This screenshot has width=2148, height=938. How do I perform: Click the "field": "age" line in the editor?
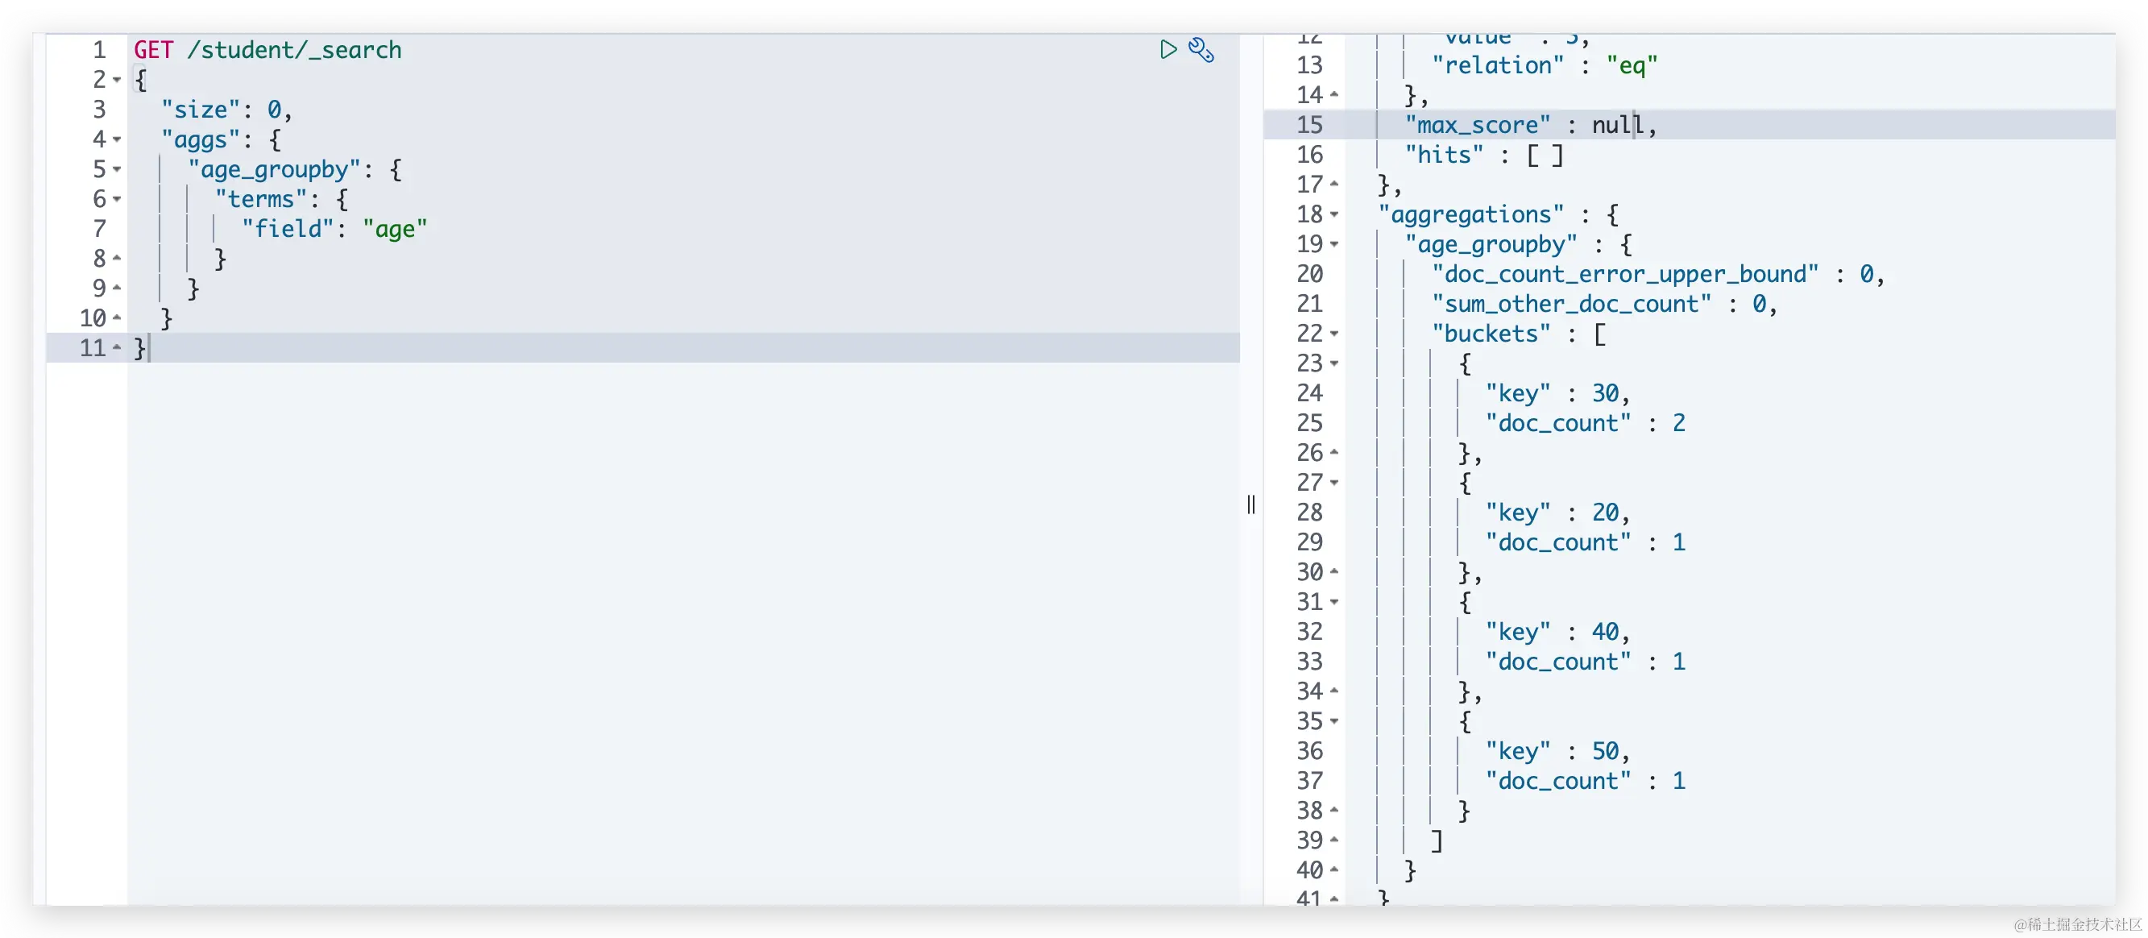334,228
